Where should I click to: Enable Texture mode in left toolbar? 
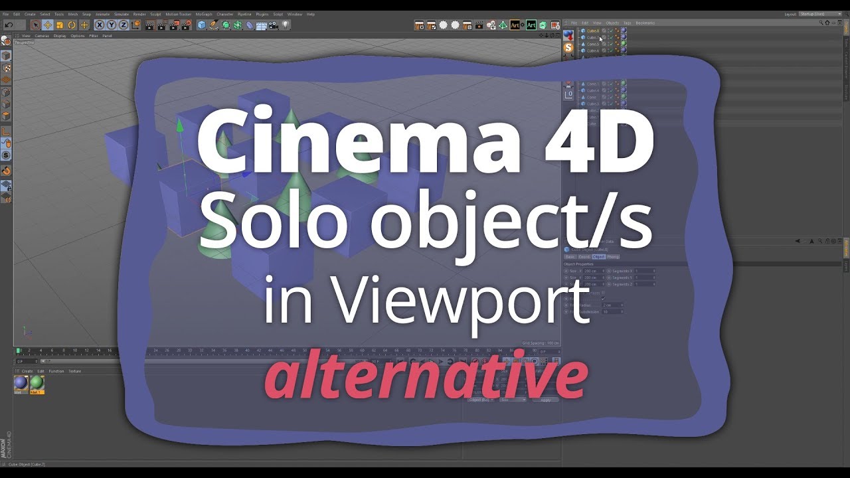(x=6, y=68)
